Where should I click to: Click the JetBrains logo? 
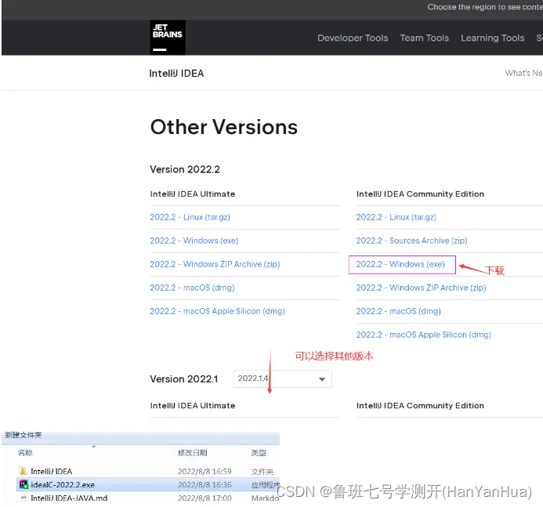point(168,38)
